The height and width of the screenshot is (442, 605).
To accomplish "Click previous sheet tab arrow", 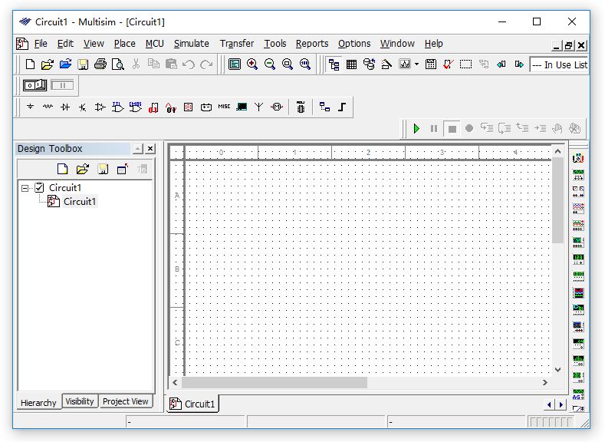I will pos(550,404).
